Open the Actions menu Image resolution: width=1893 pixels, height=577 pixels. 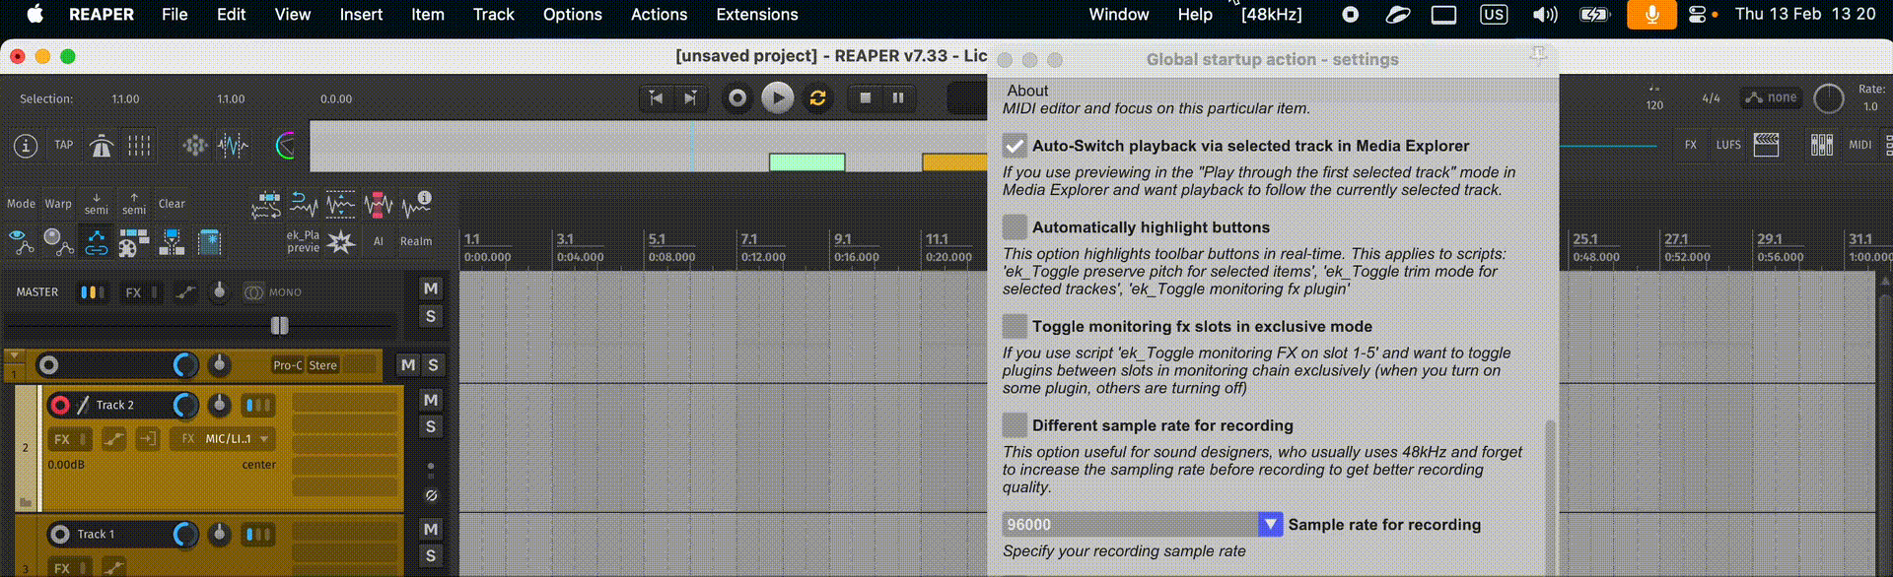(659, 15)
